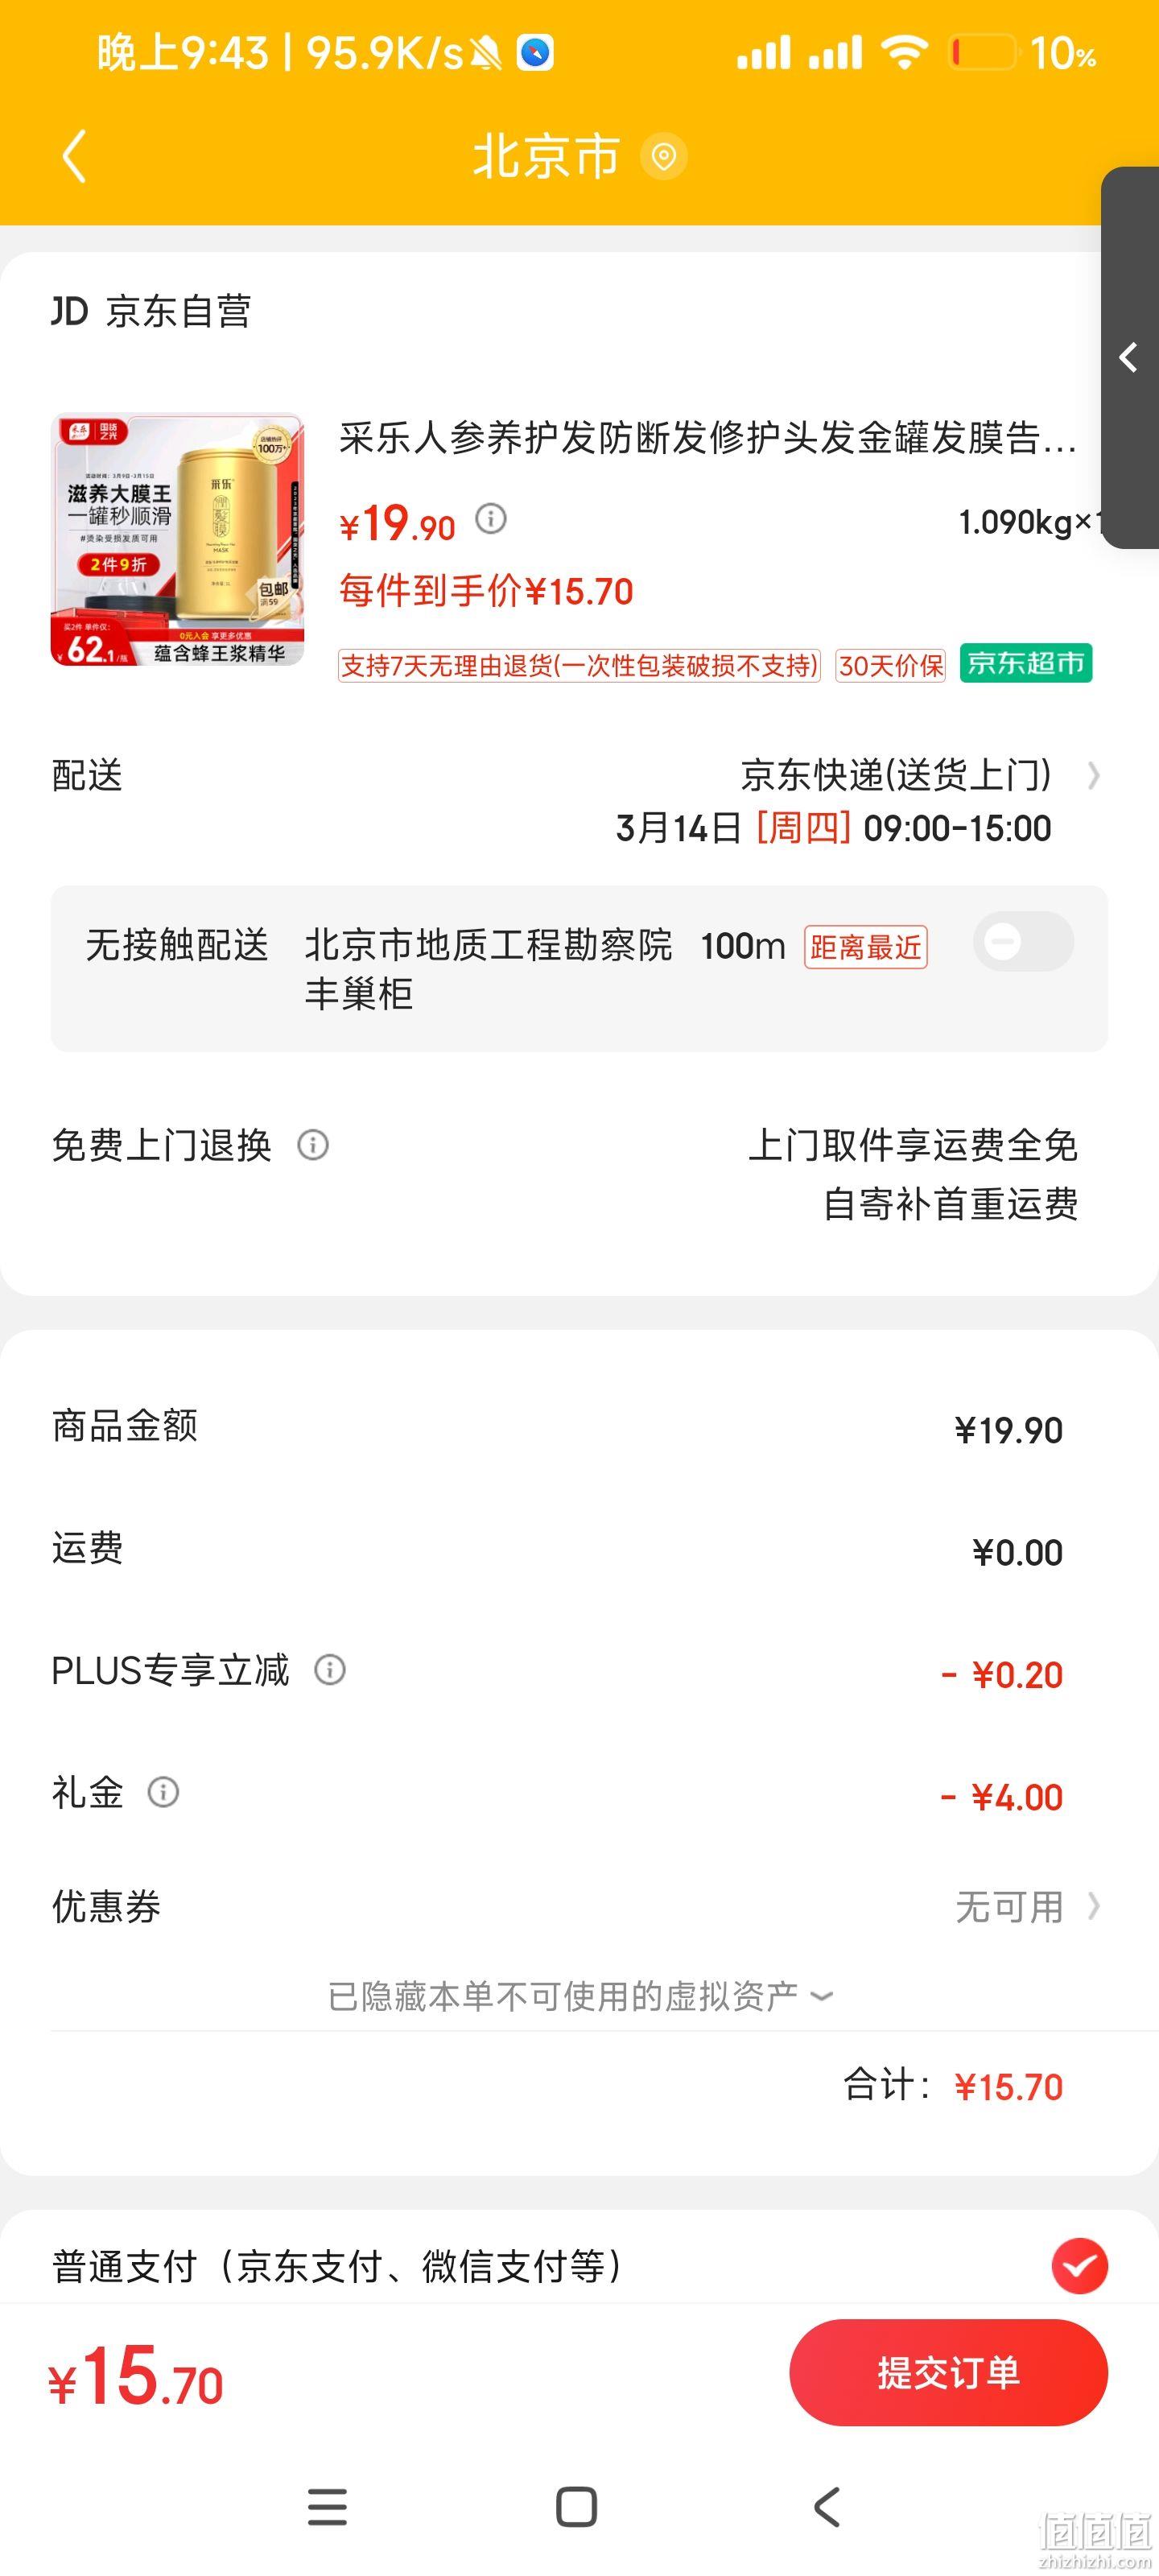Tap the 北京市 city title
This screenshot has height=2576, width=1159.
546,156
